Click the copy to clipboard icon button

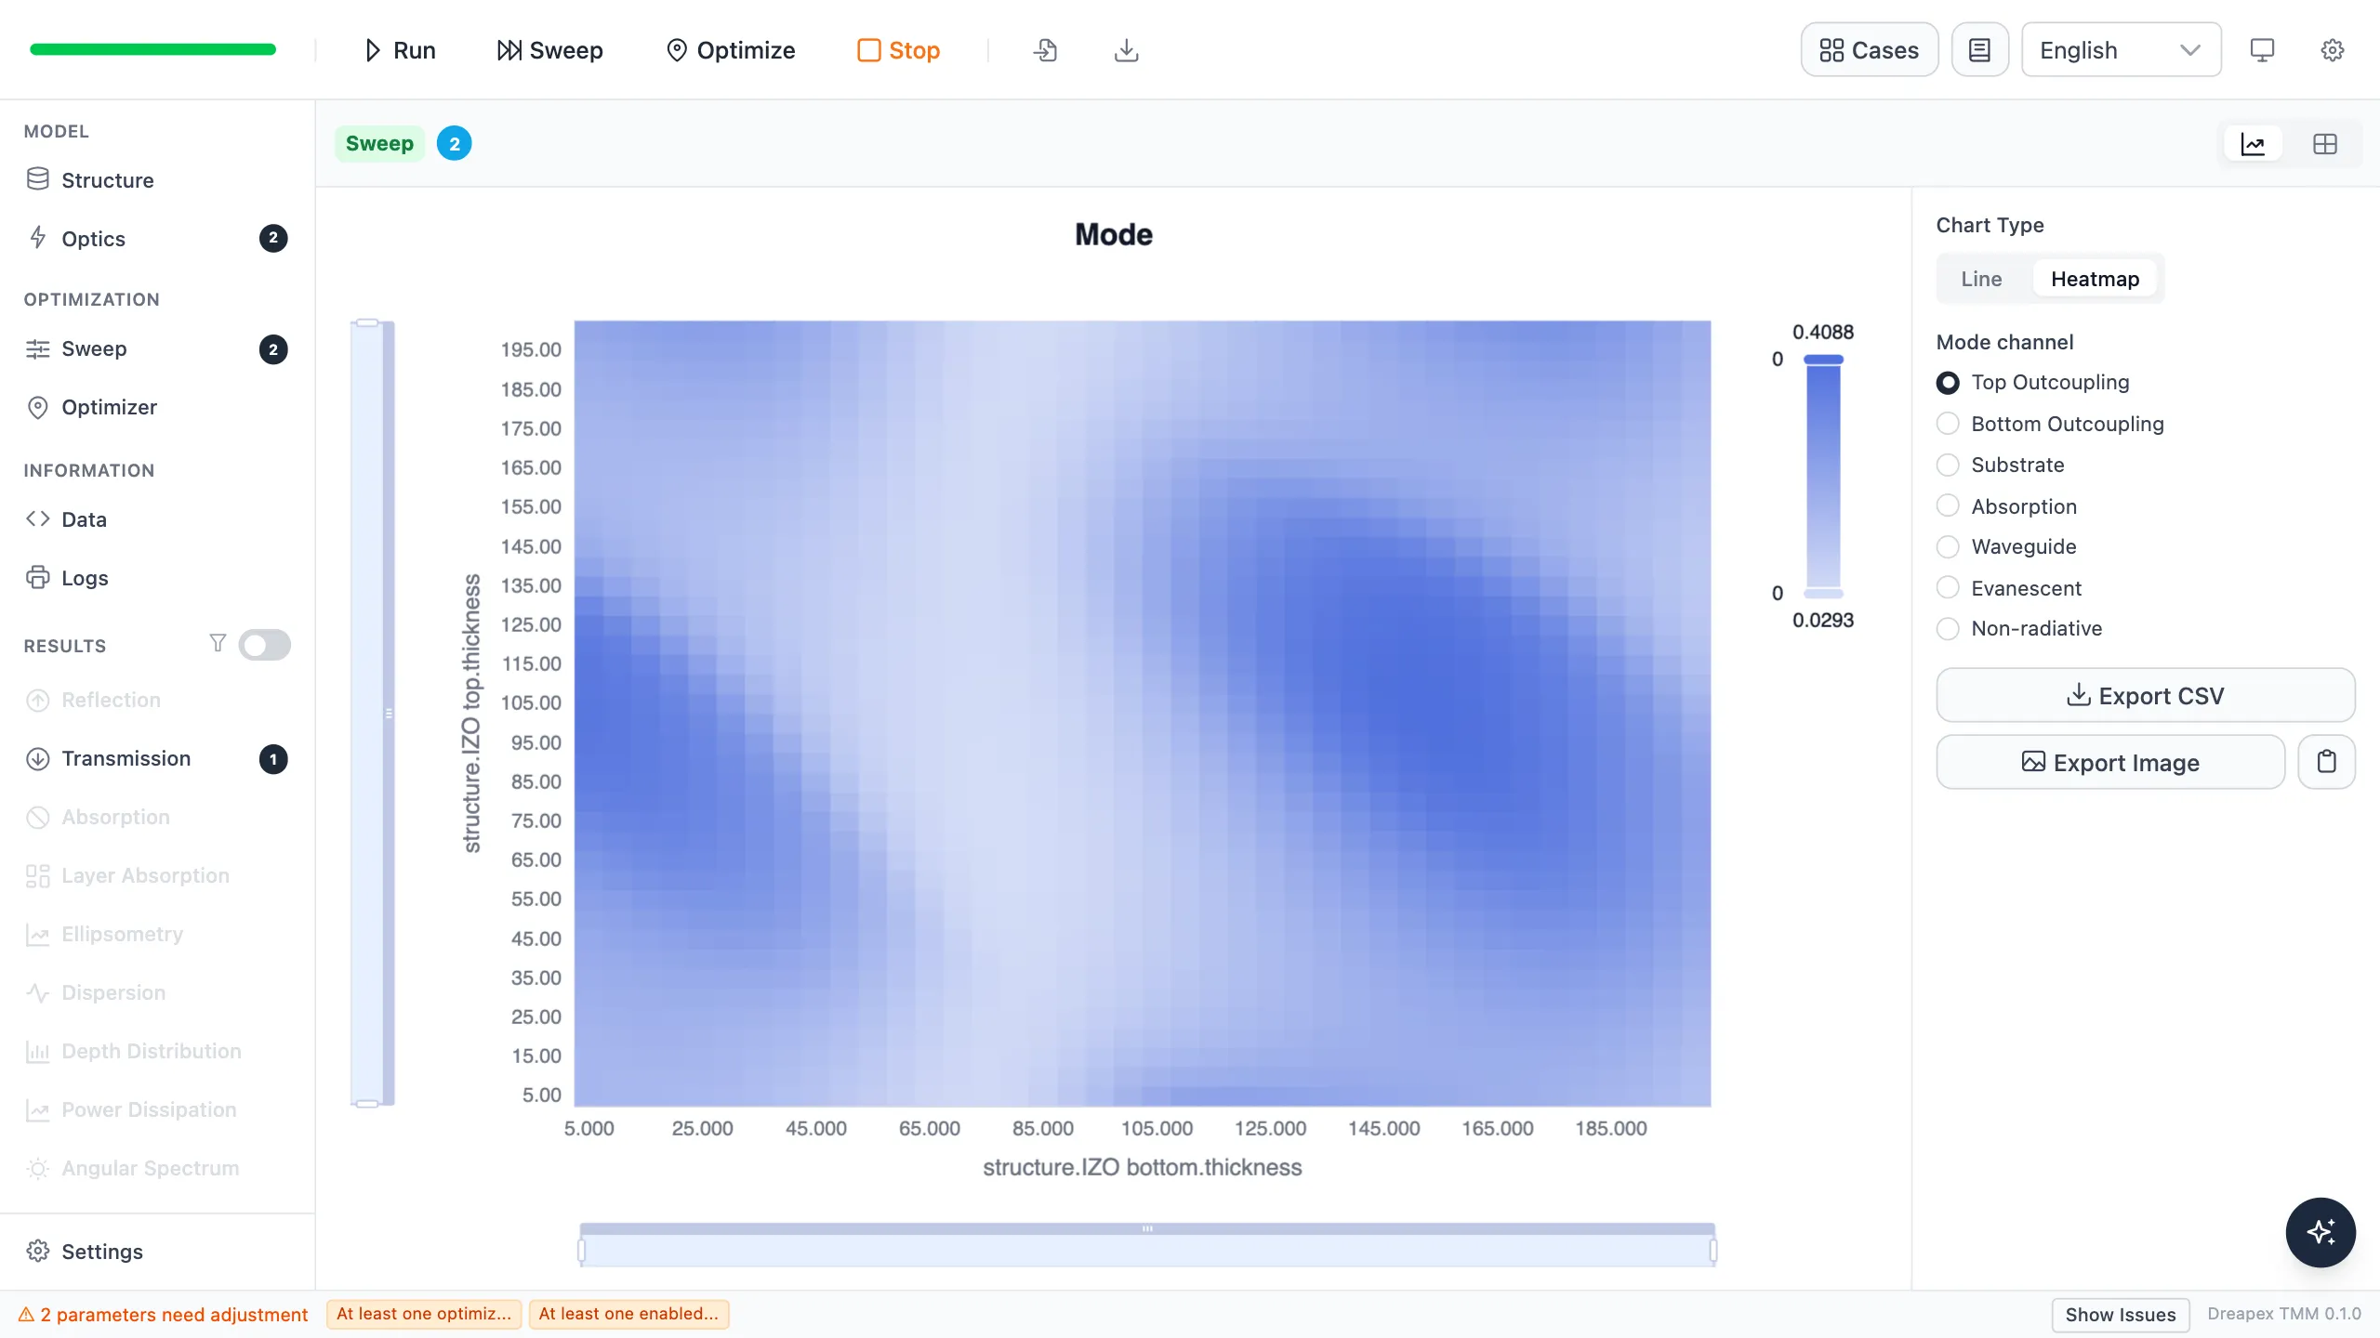click(x=2326, y=762)
